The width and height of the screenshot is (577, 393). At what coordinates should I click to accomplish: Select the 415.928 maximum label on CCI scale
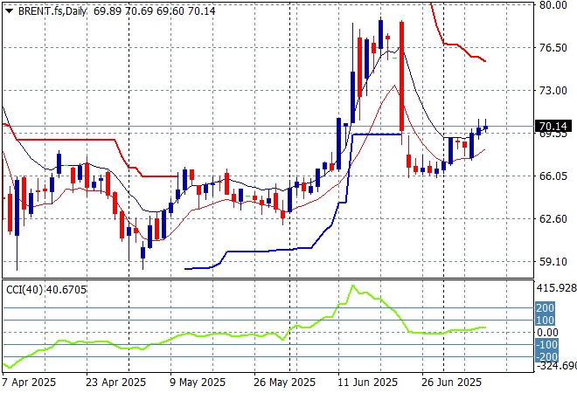pyautogui.click(x=556, y=288)
